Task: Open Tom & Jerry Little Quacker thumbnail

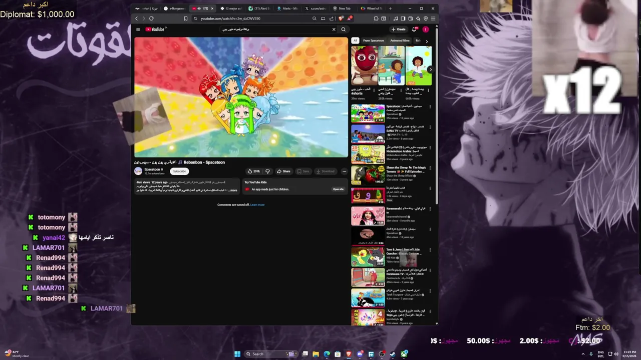Action: (x=368, y=256)
